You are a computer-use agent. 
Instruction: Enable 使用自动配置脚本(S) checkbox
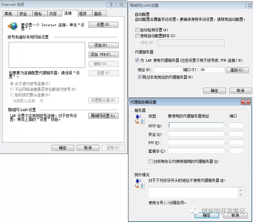tap(137, 36)
